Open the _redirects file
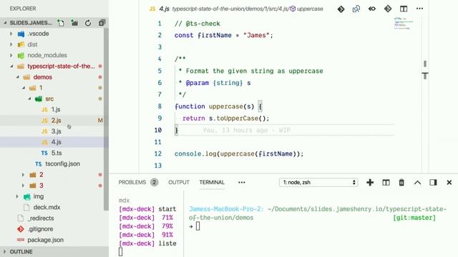 pos(41,218)
